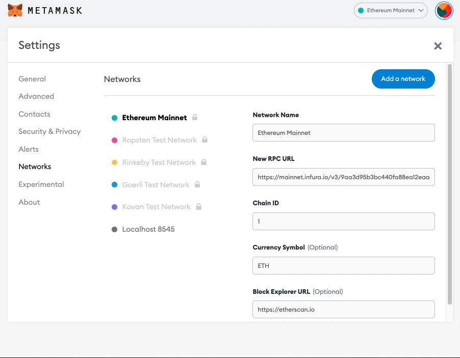Screen dimensions: 460x358
Task: Open the About settings page
Action: pos(29,202)
